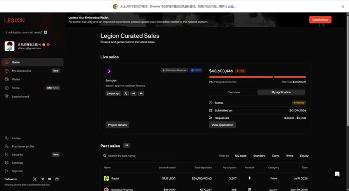Screen dimensions: 349x191
Task: Switch to My application tab
Action: tap(281, 92)
